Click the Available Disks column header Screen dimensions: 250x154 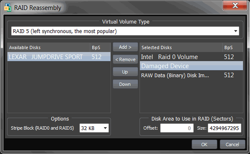pyautogui.click(x=48, y=47)
